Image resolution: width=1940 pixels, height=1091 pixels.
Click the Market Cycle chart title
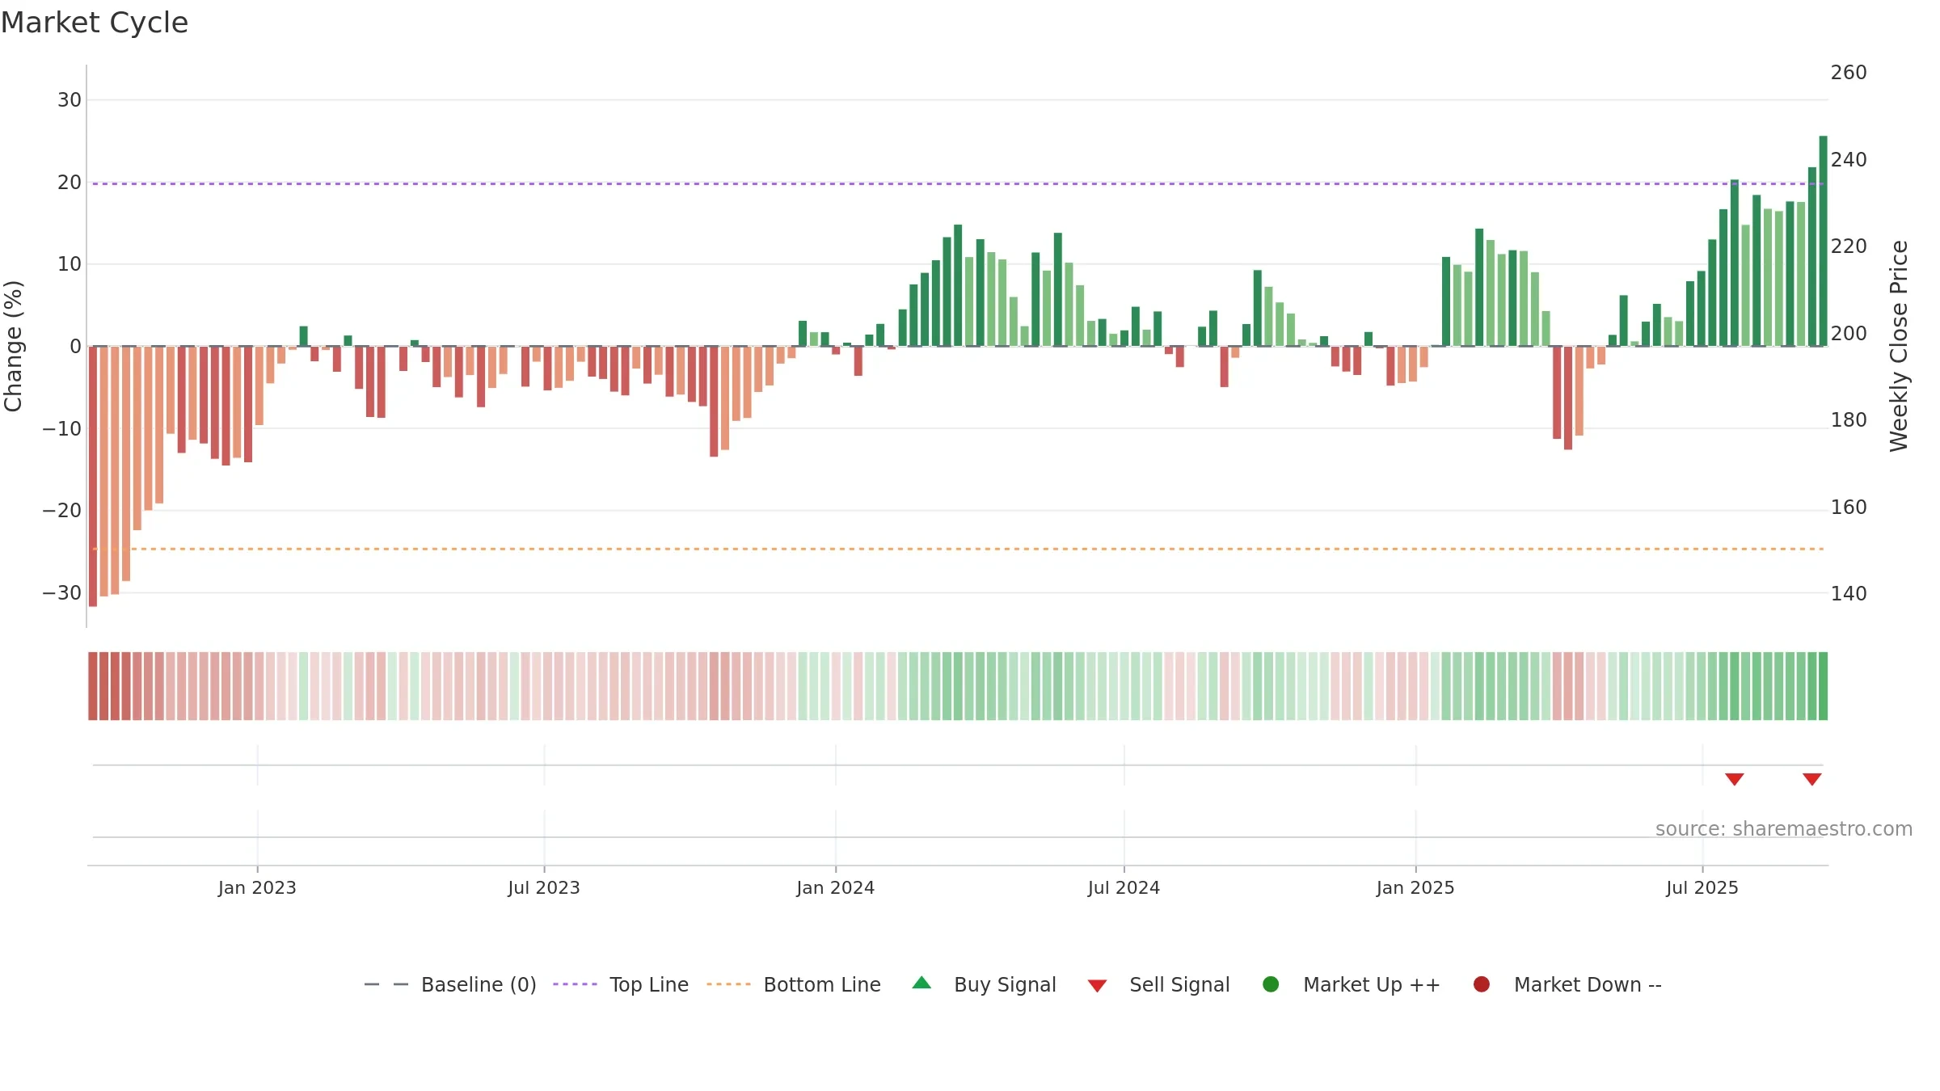95,23
